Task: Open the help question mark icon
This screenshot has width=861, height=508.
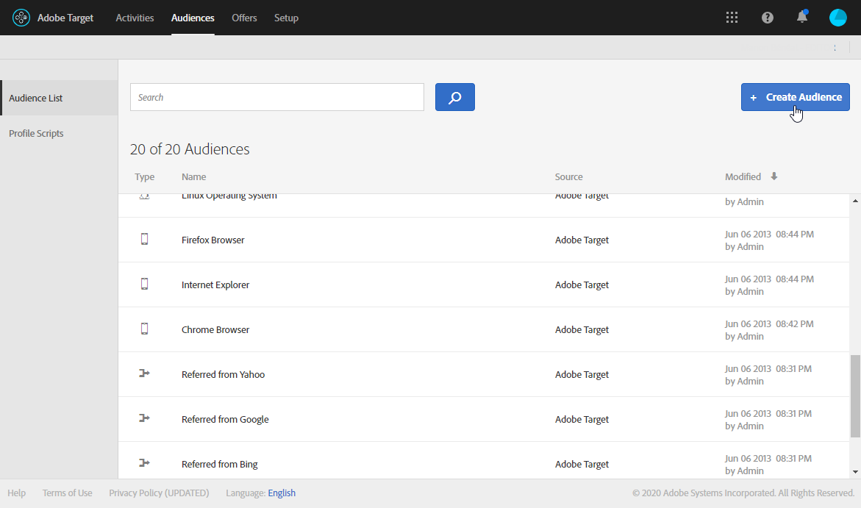Action: tap(768, 18)
